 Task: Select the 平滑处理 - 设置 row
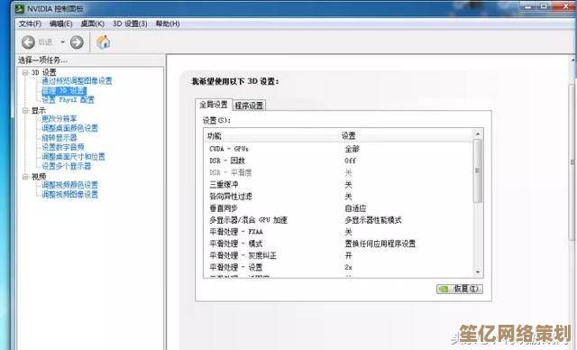[x=338, y=267]
